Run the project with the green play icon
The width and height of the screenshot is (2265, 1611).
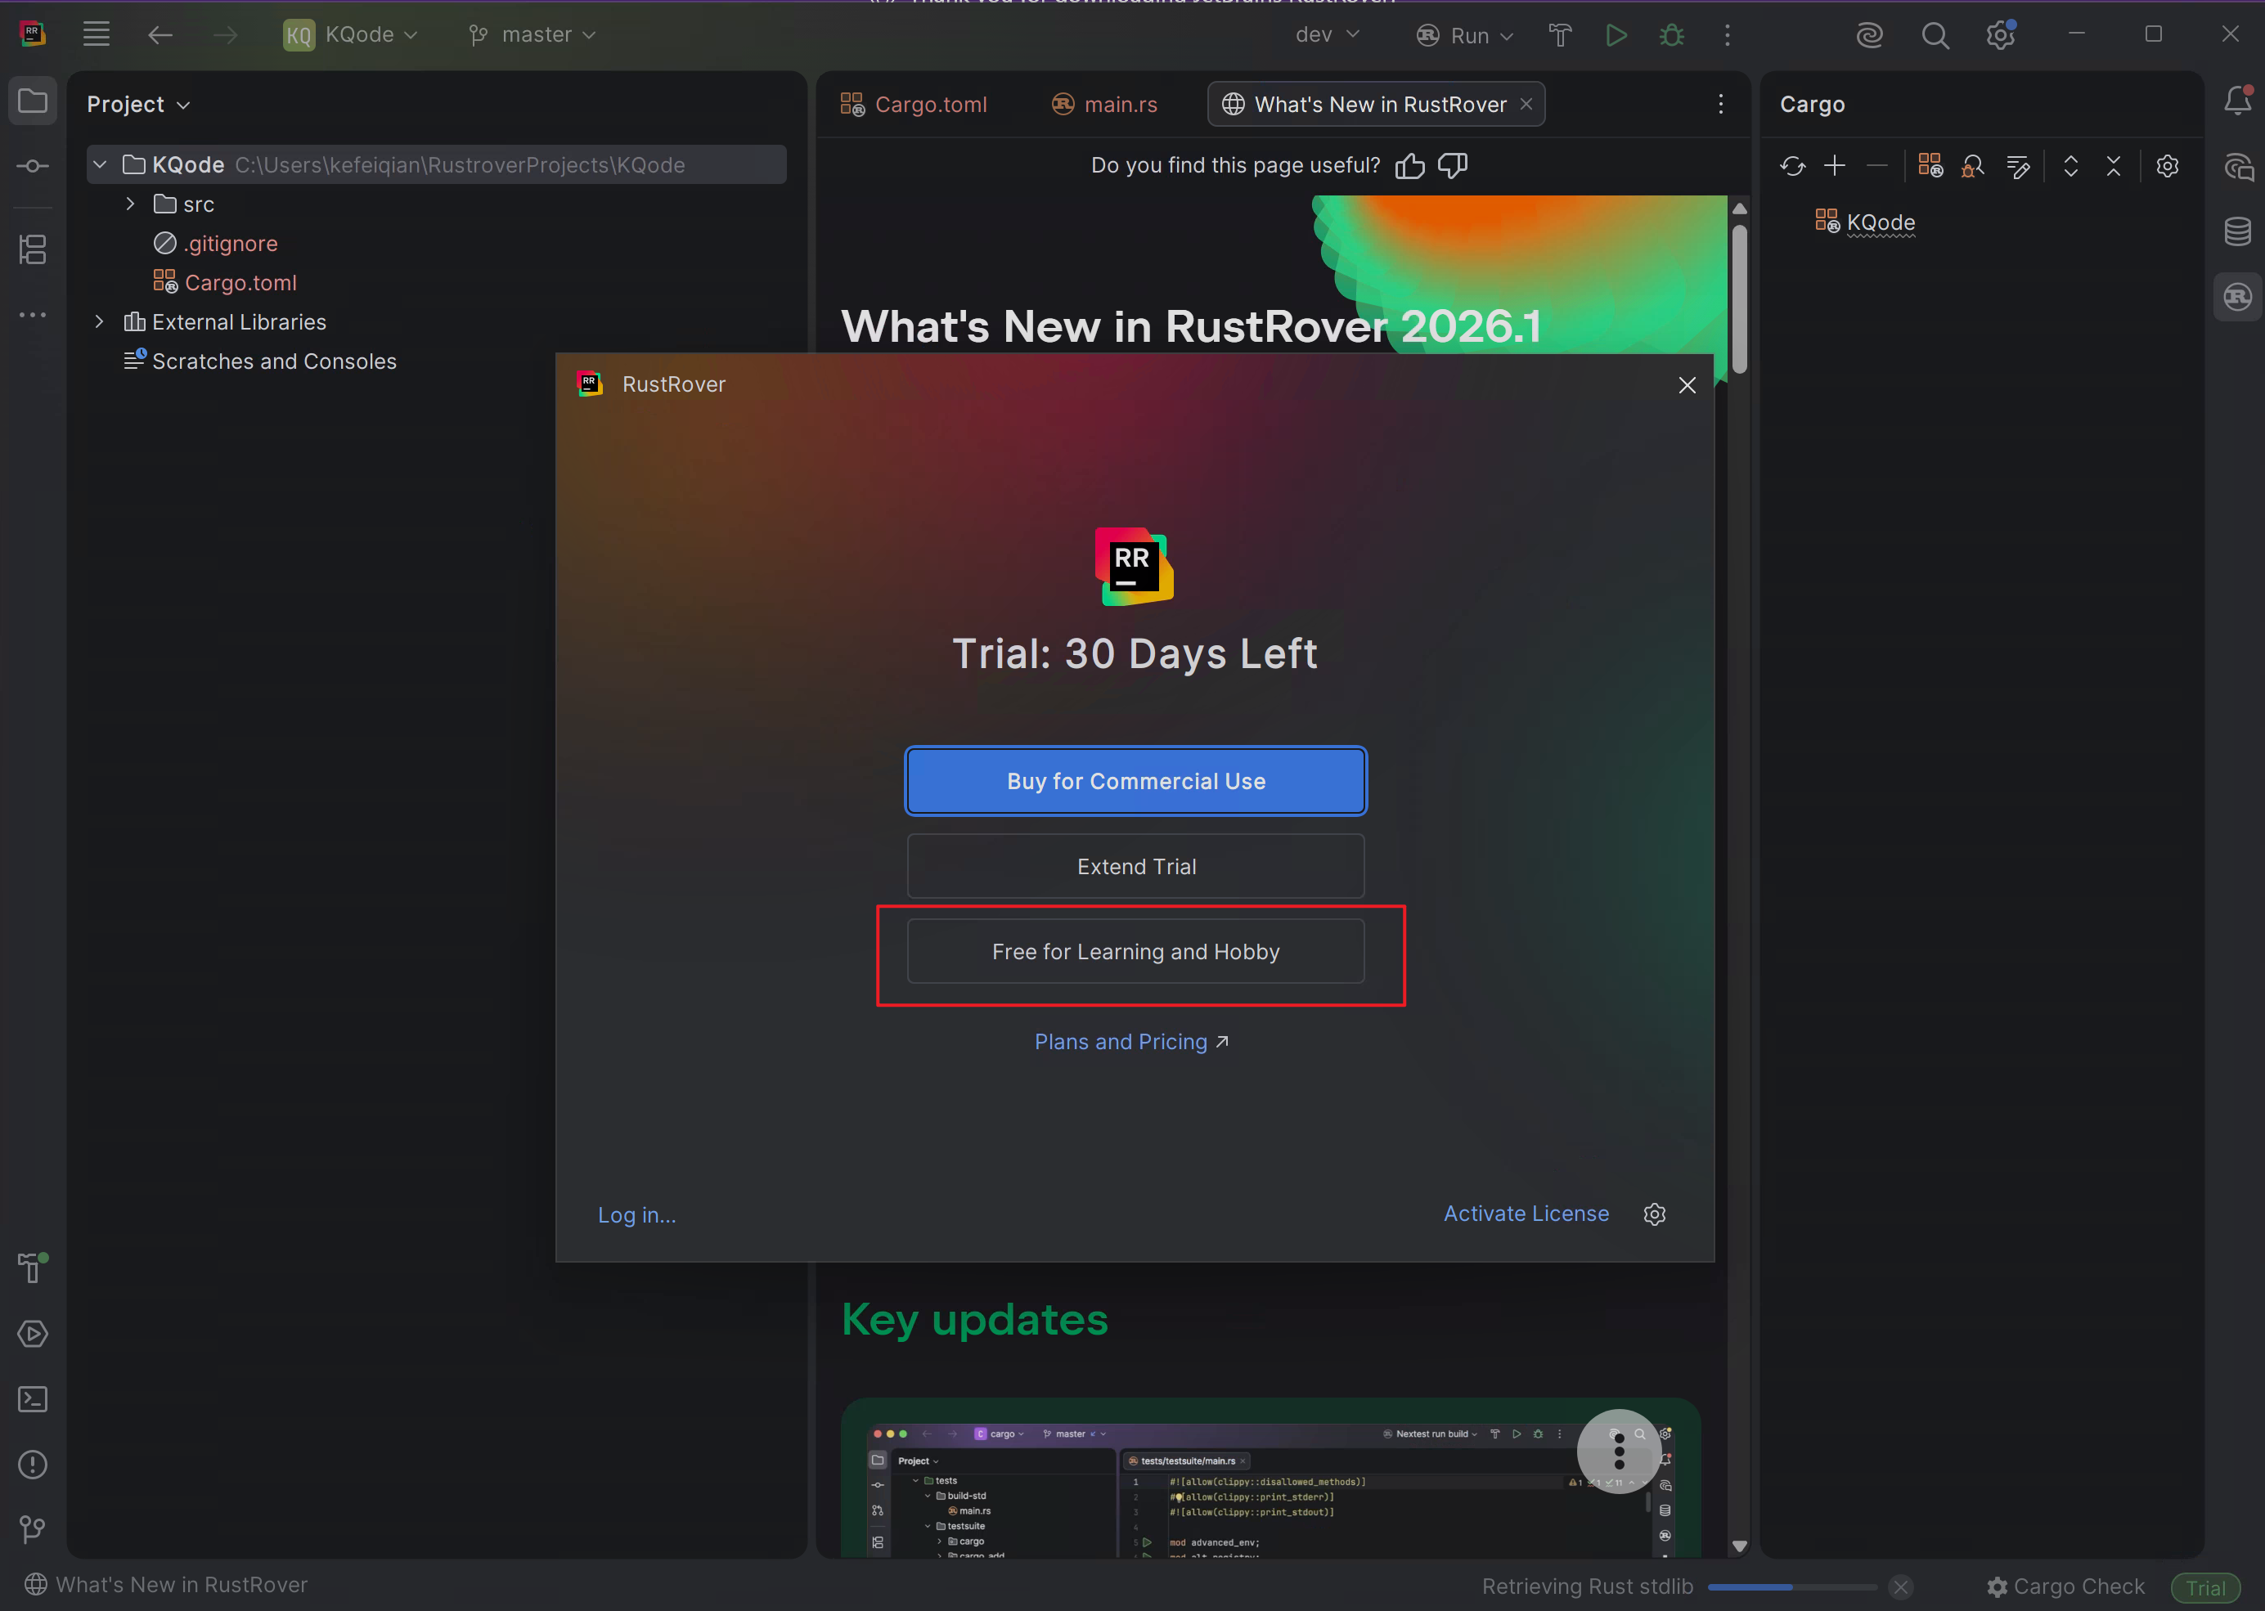tap(1616, 36)
